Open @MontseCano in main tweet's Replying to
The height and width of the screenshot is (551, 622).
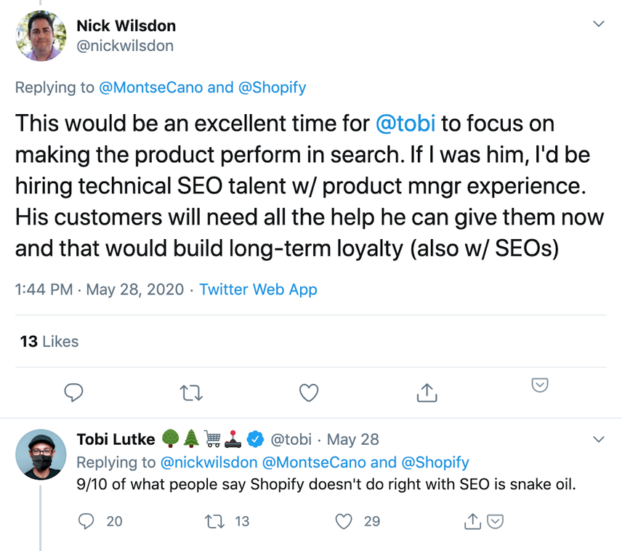tap(150, 87)
